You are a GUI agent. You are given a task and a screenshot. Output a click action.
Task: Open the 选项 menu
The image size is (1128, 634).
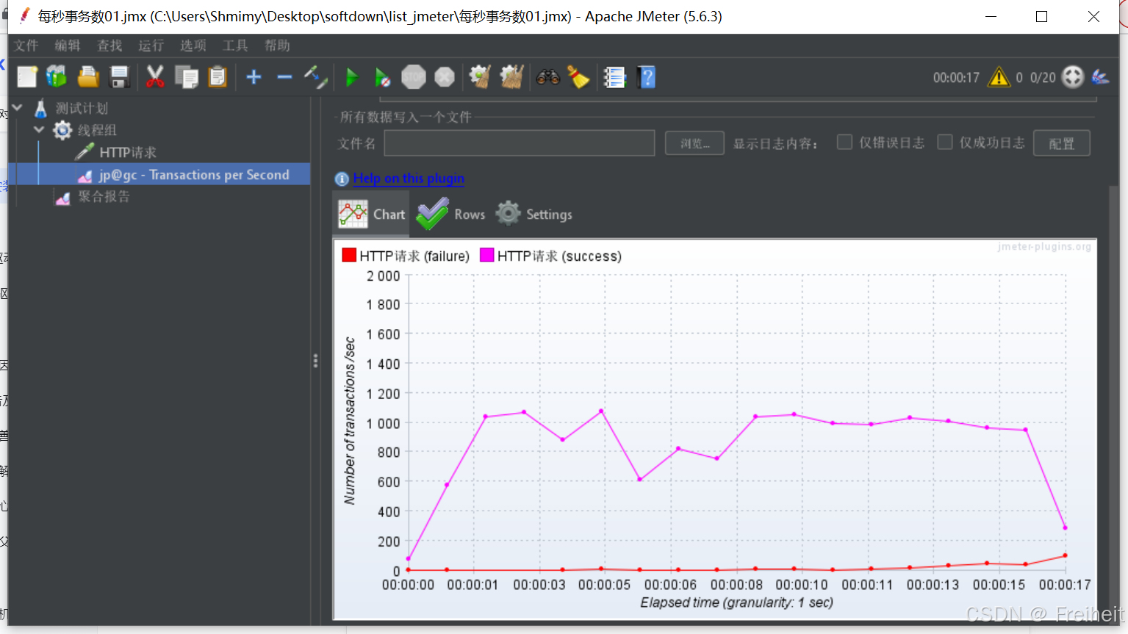click(193, 46)
